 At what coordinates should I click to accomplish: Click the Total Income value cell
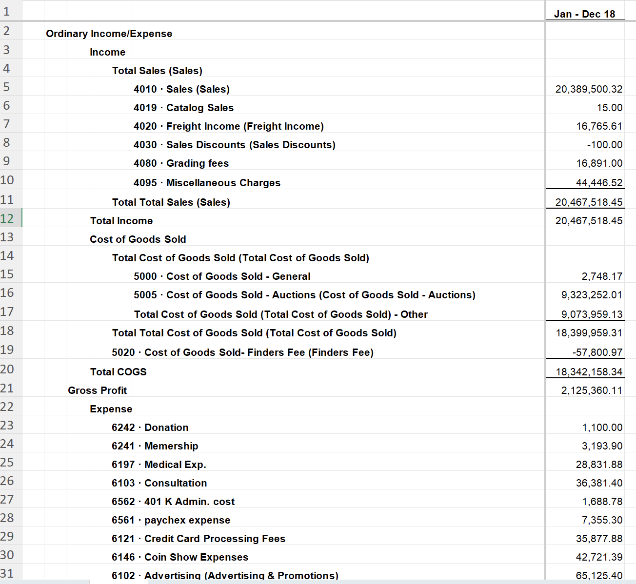point(585,221)
